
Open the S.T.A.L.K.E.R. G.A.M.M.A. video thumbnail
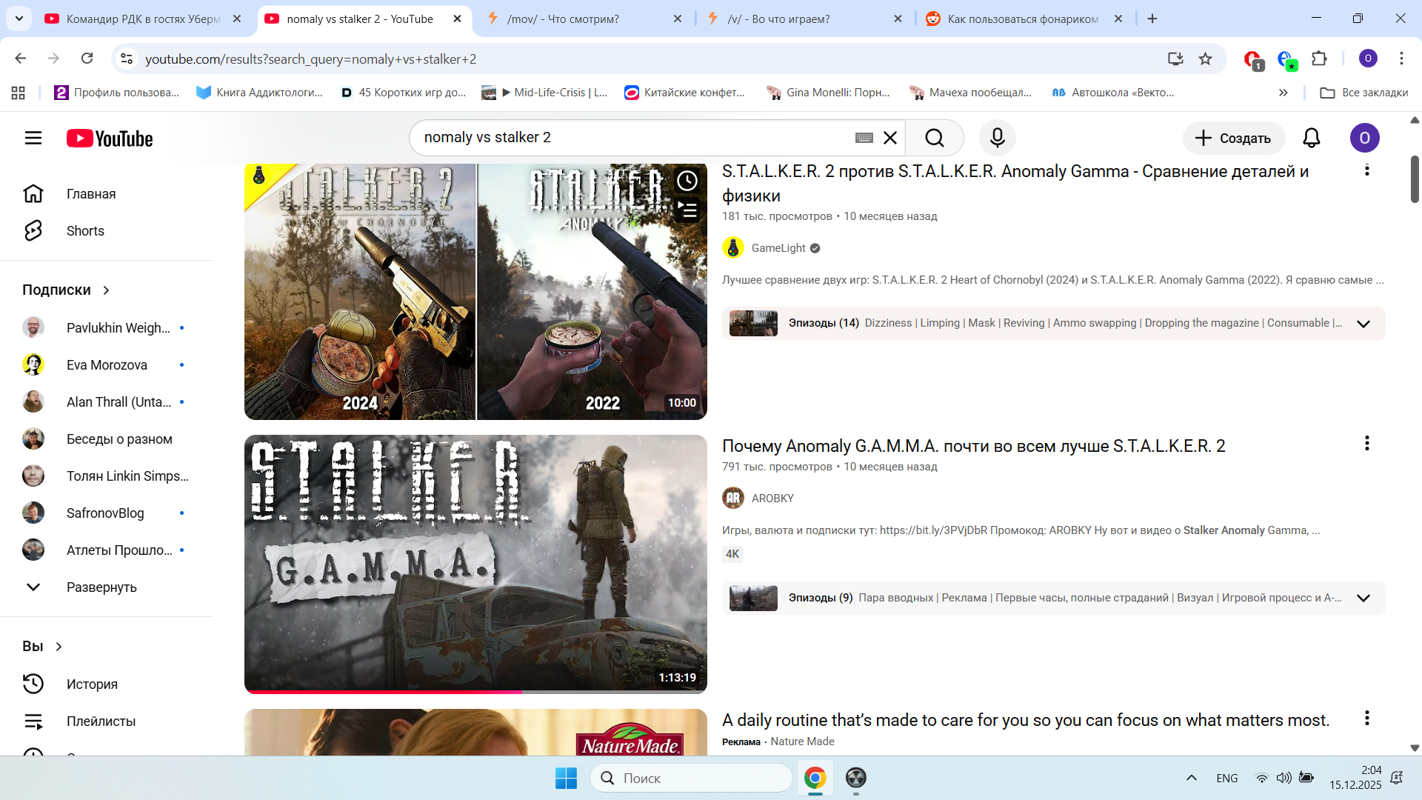(475, 563)
